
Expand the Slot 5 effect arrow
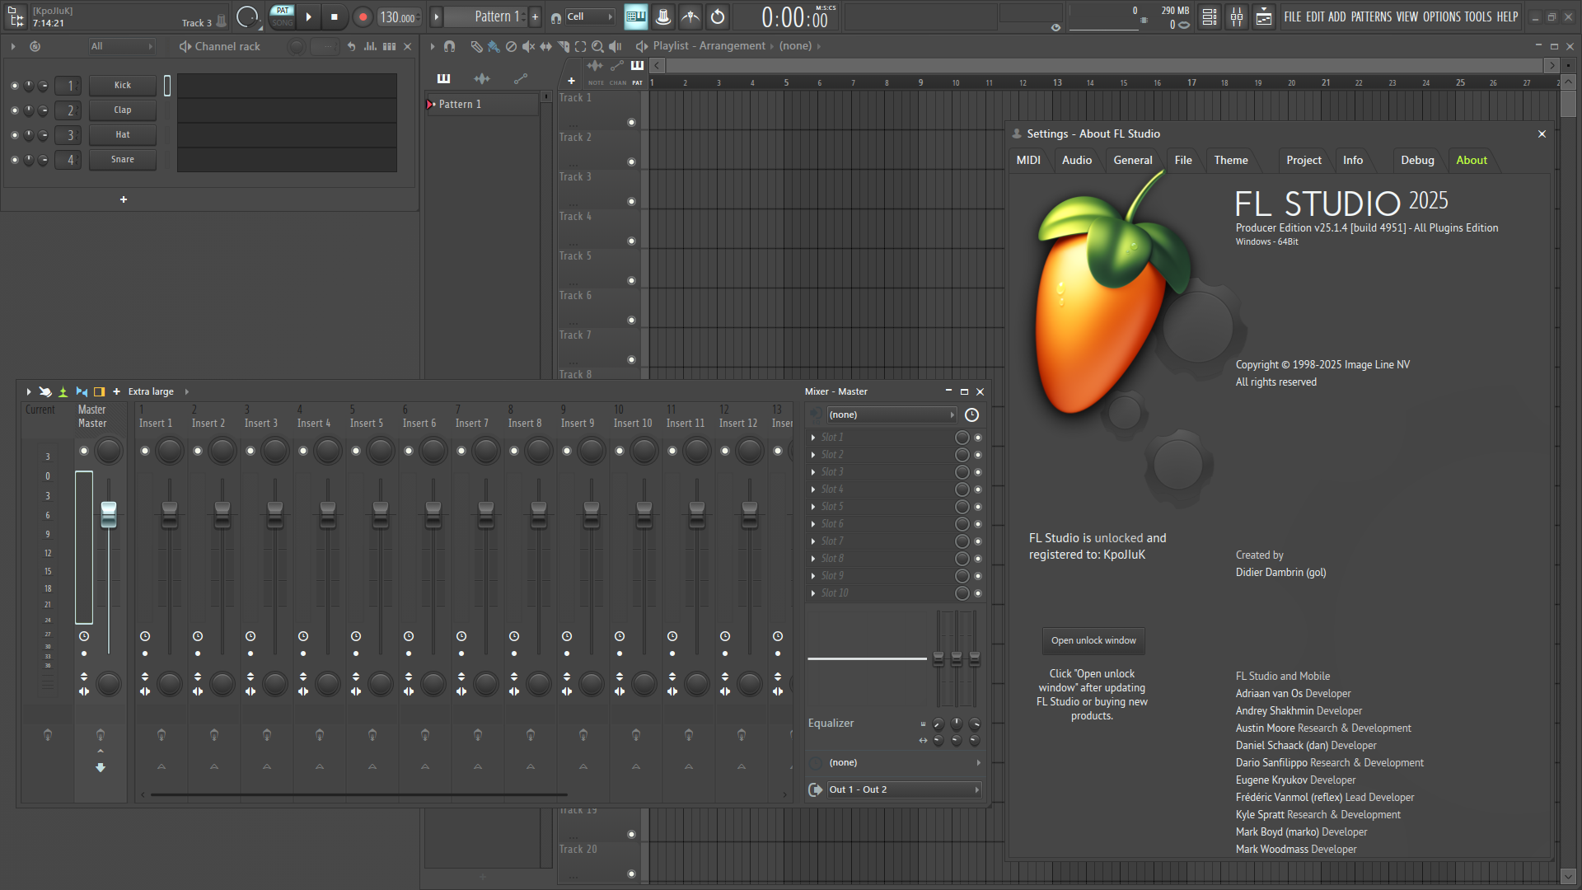point(813,507)
